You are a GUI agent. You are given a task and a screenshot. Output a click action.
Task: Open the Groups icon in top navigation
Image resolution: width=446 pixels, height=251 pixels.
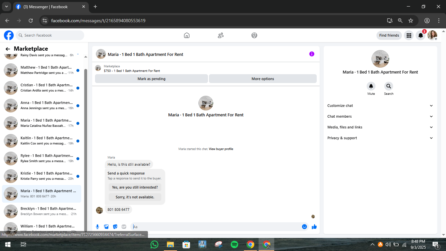pos(254,35)
